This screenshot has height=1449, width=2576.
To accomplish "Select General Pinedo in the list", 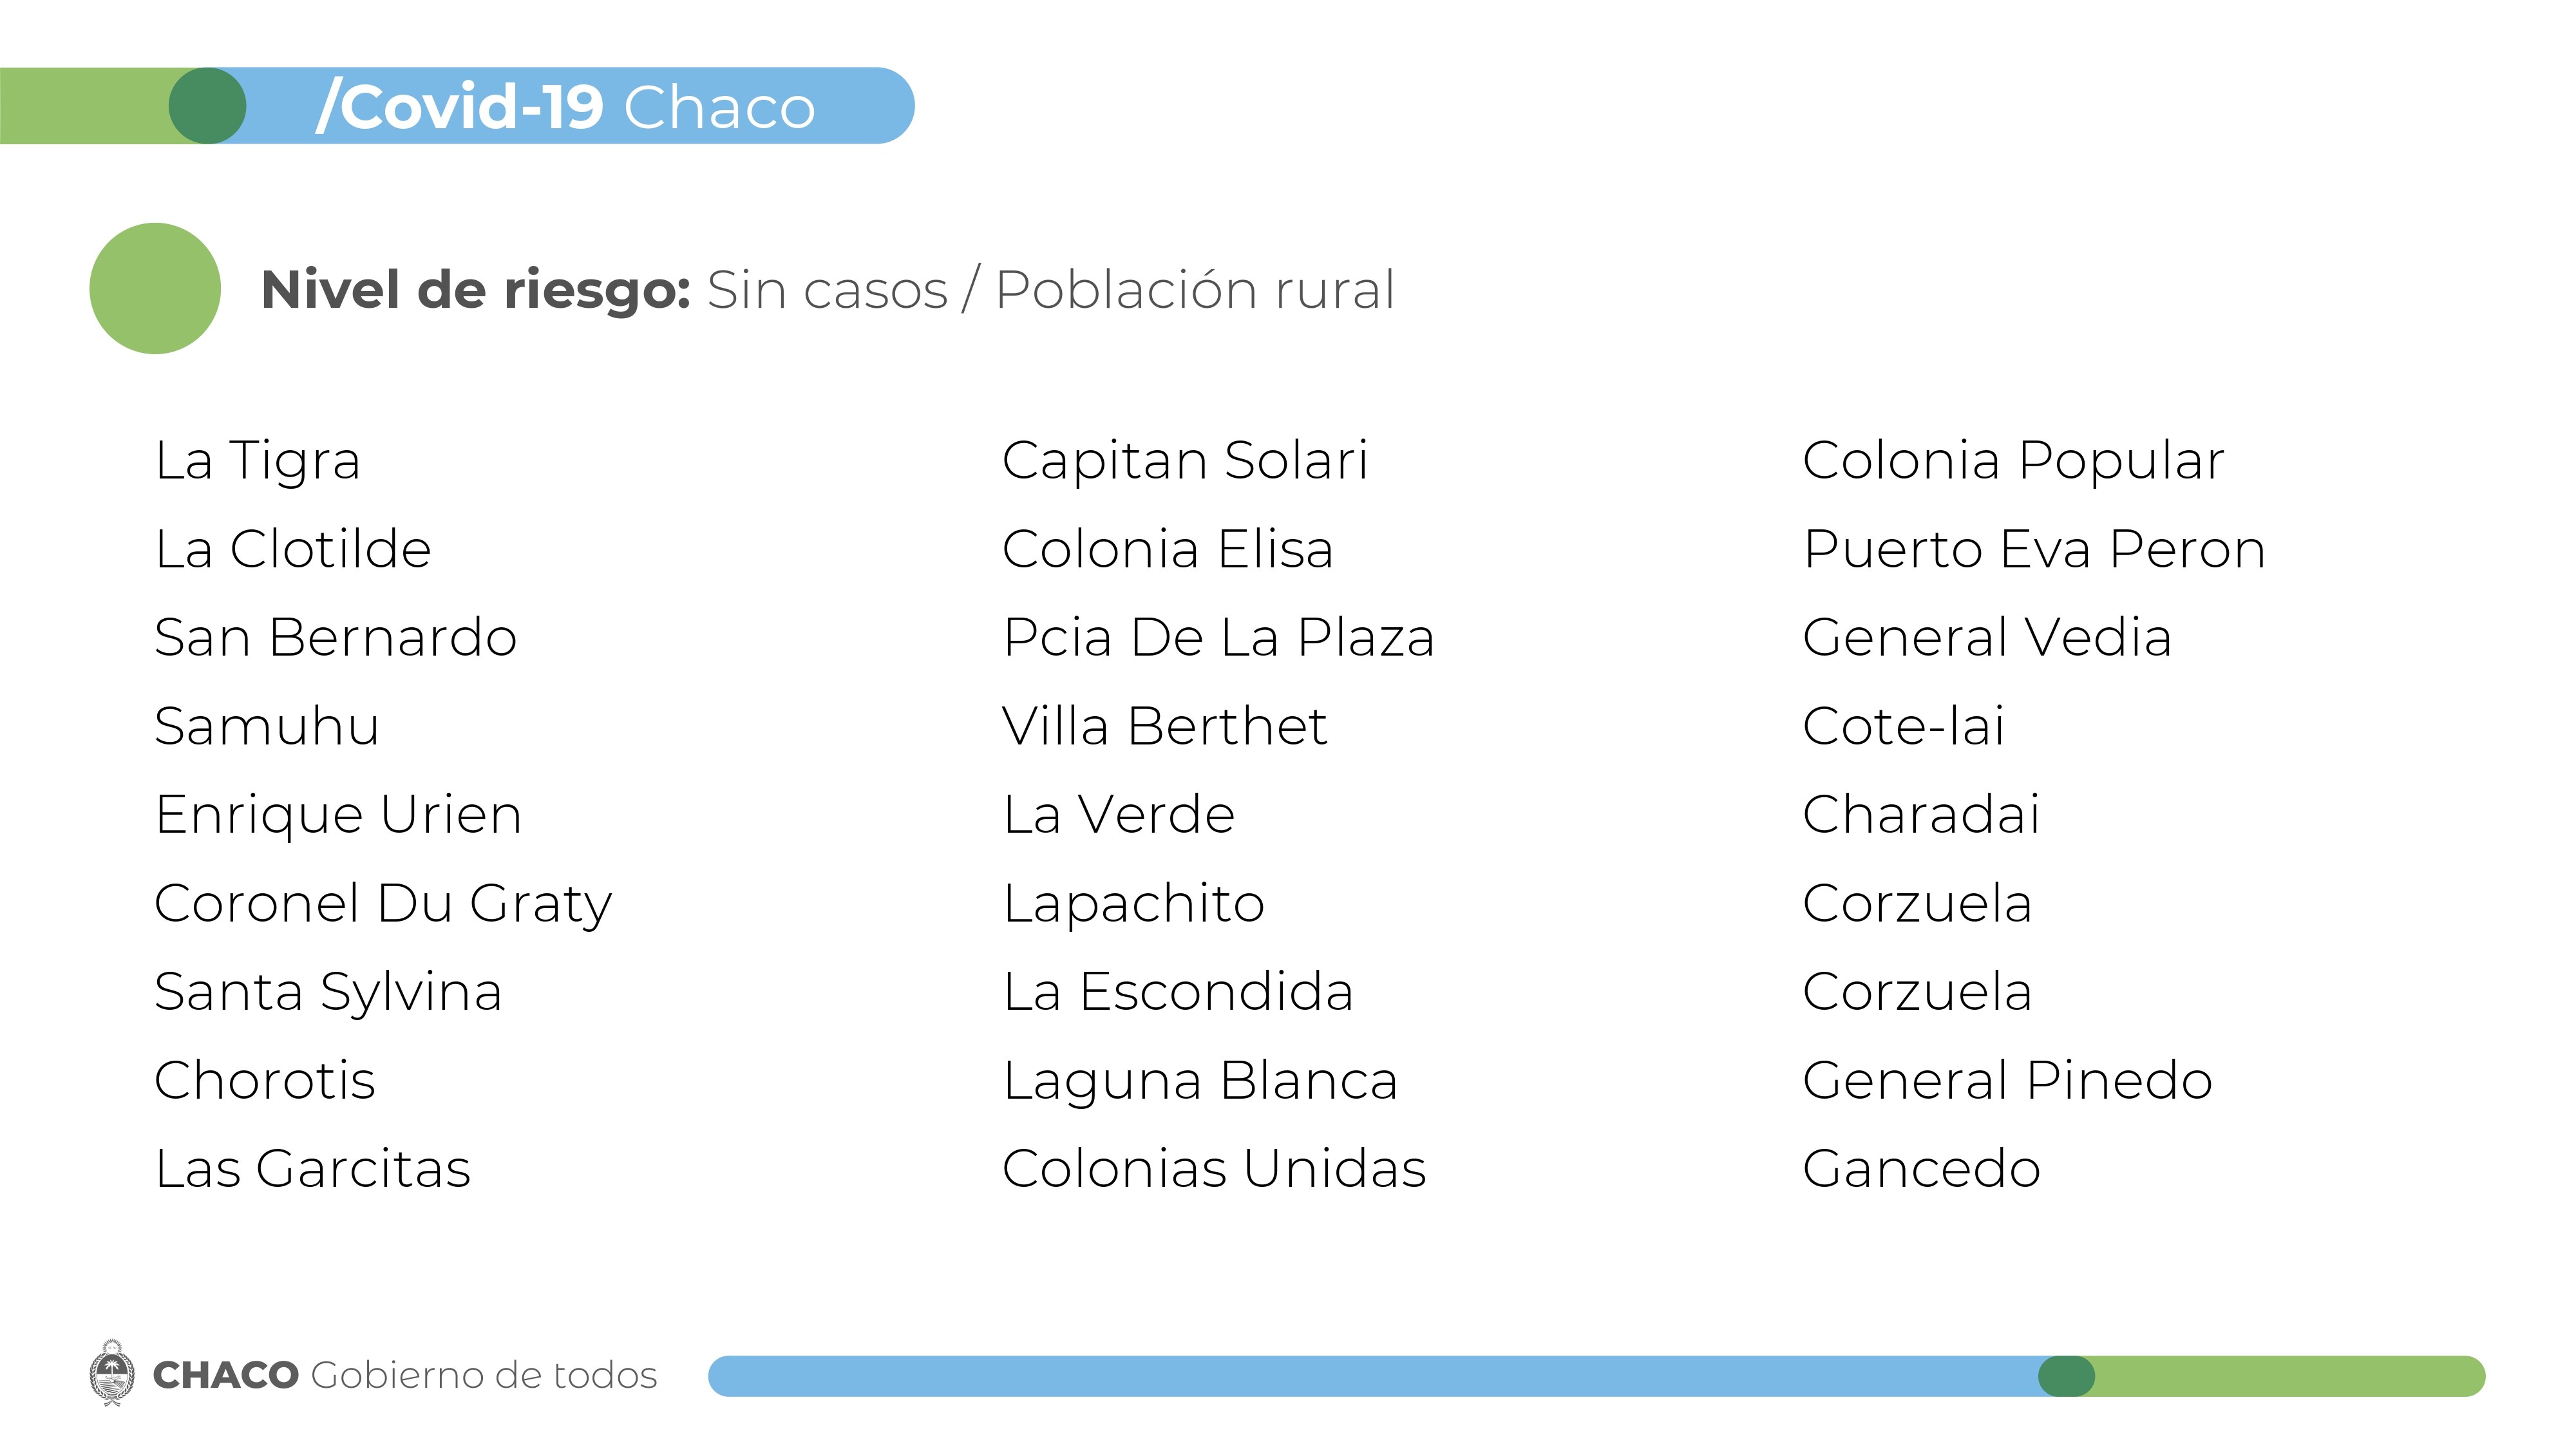I will pos(2007,1080).
